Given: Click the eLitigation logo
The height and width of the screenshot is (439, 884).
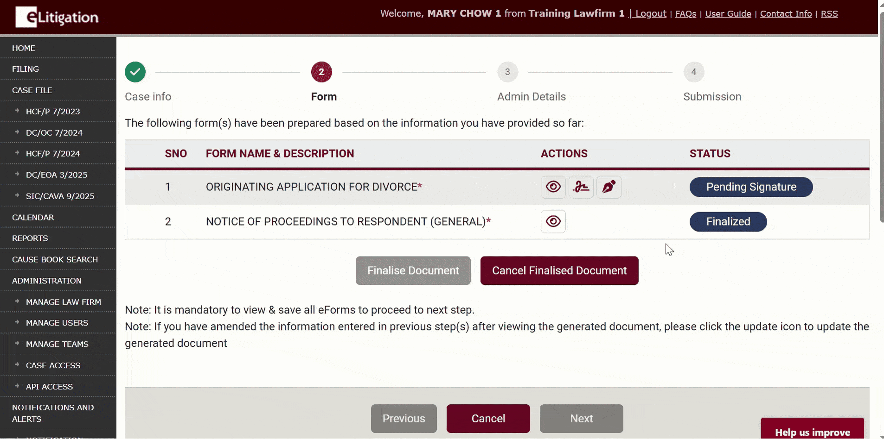Looking at the screenshot, I should tap(57, 17).
